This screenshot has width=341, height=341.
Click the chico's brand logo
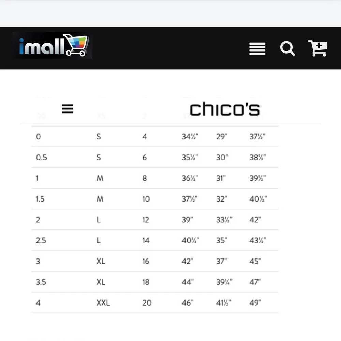(x=225, y=110)
